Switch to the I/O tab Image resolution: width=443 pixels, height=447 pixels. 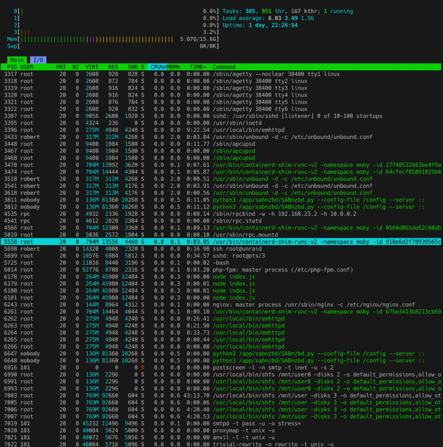point(38,60)
